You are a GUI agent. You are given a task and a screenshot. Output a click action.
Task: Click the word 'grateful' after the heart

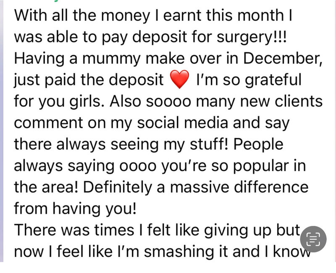pyautogui.click(x=273, y=80)
